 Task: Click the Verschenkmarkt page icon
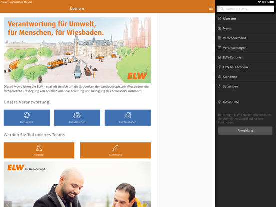(x=219, y=38)
